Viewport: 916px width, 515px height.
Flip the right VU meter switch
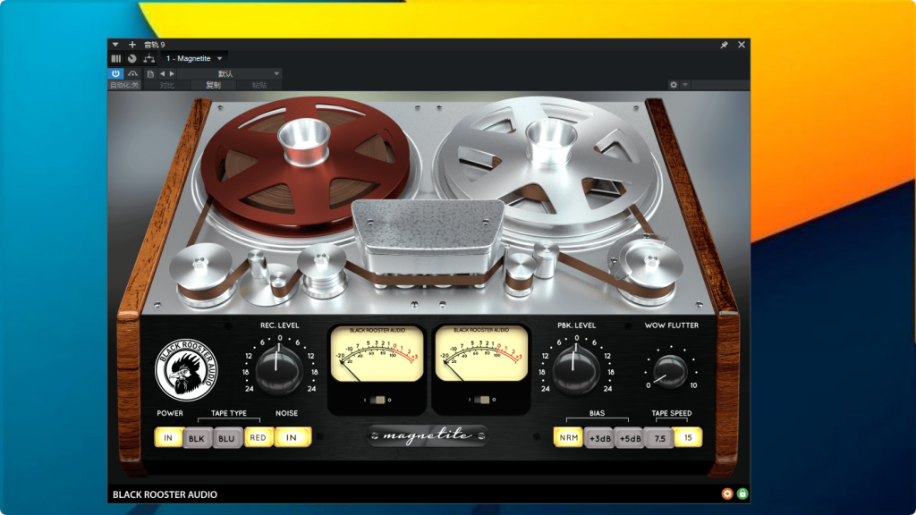(482, 400)
